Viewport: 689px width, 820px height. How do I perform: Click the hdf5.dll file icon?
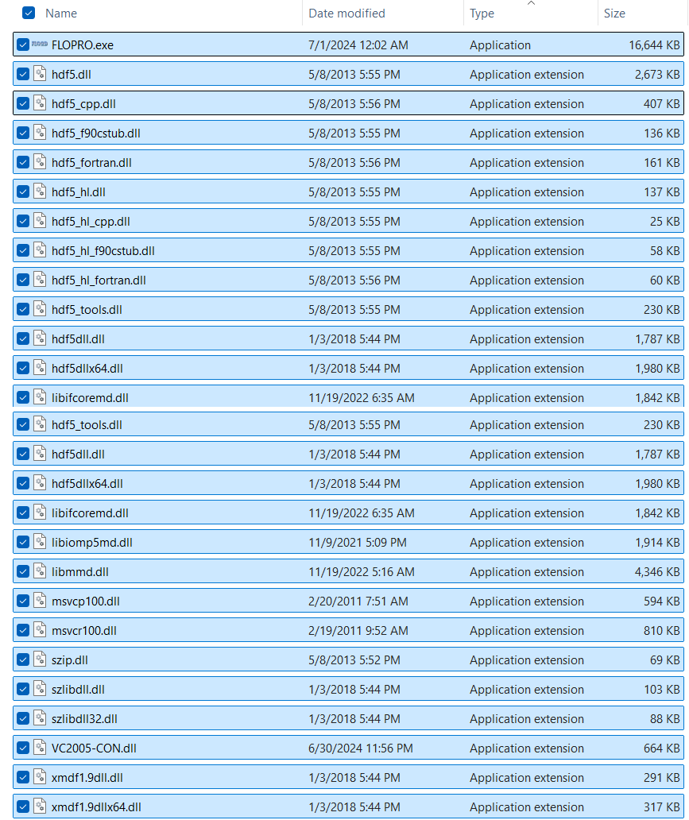coord(41,75)
